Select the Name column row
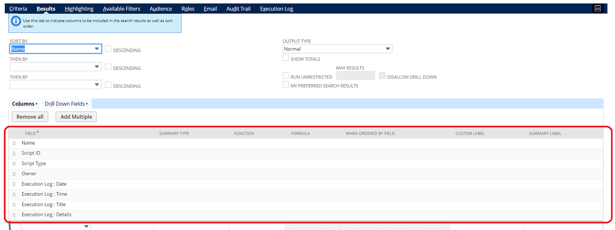 tap(305, 143)
